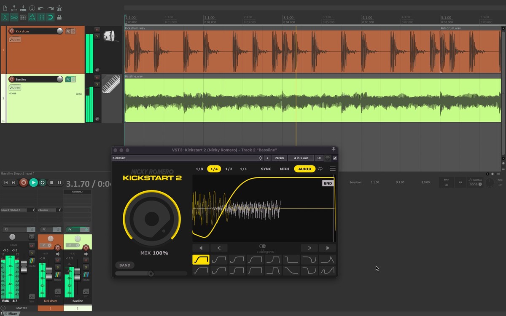Click the BAND button in Kickstart
Viewport: 506px width, 316px height.
(x=125, y=265)
